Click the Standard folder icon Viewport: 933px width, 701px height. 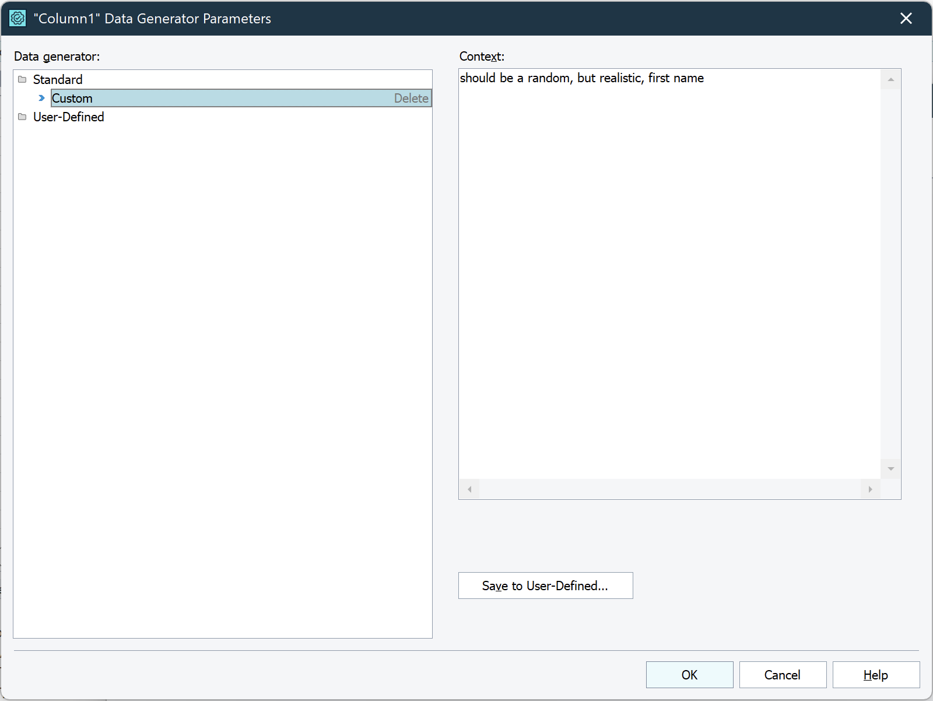pyautogui.click(x=22, y=79)
